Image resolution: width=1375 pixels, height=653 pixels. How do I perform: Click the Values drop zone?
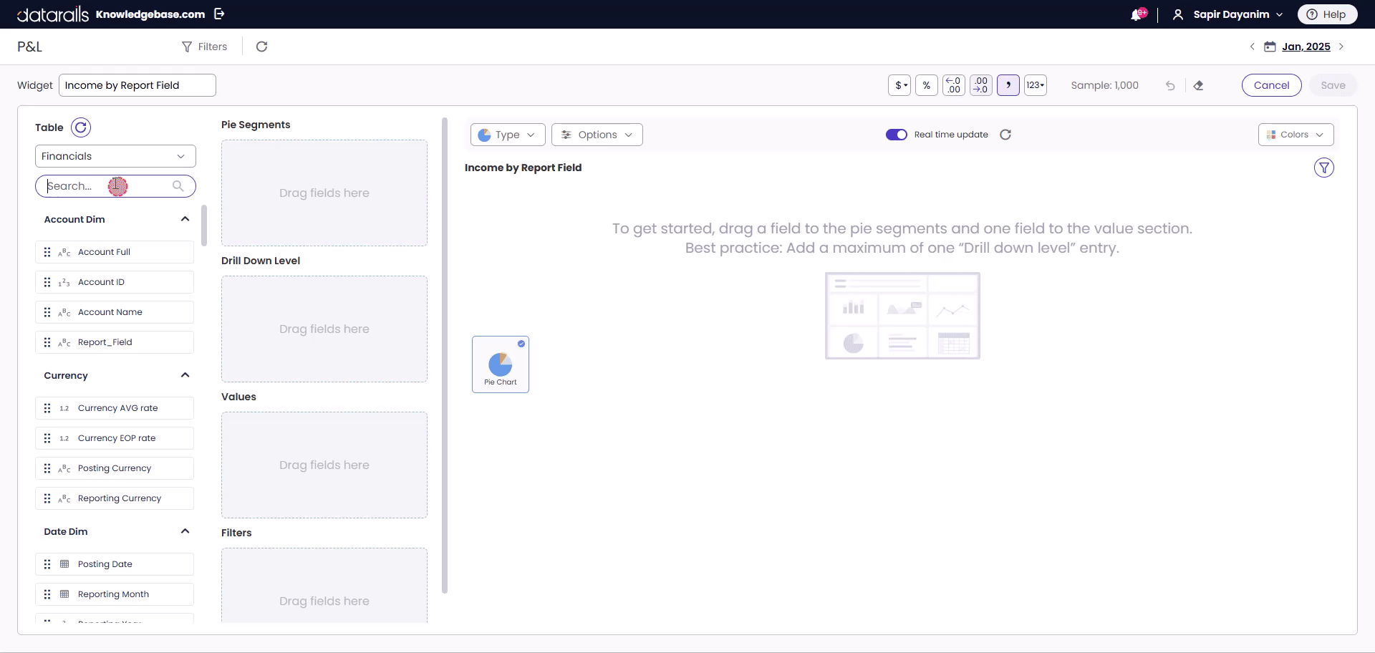[x=324, y=465]
